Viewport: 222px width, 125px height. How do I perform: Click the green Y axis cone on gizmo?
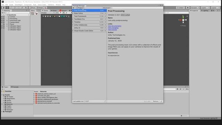click(x=183, y=17)
